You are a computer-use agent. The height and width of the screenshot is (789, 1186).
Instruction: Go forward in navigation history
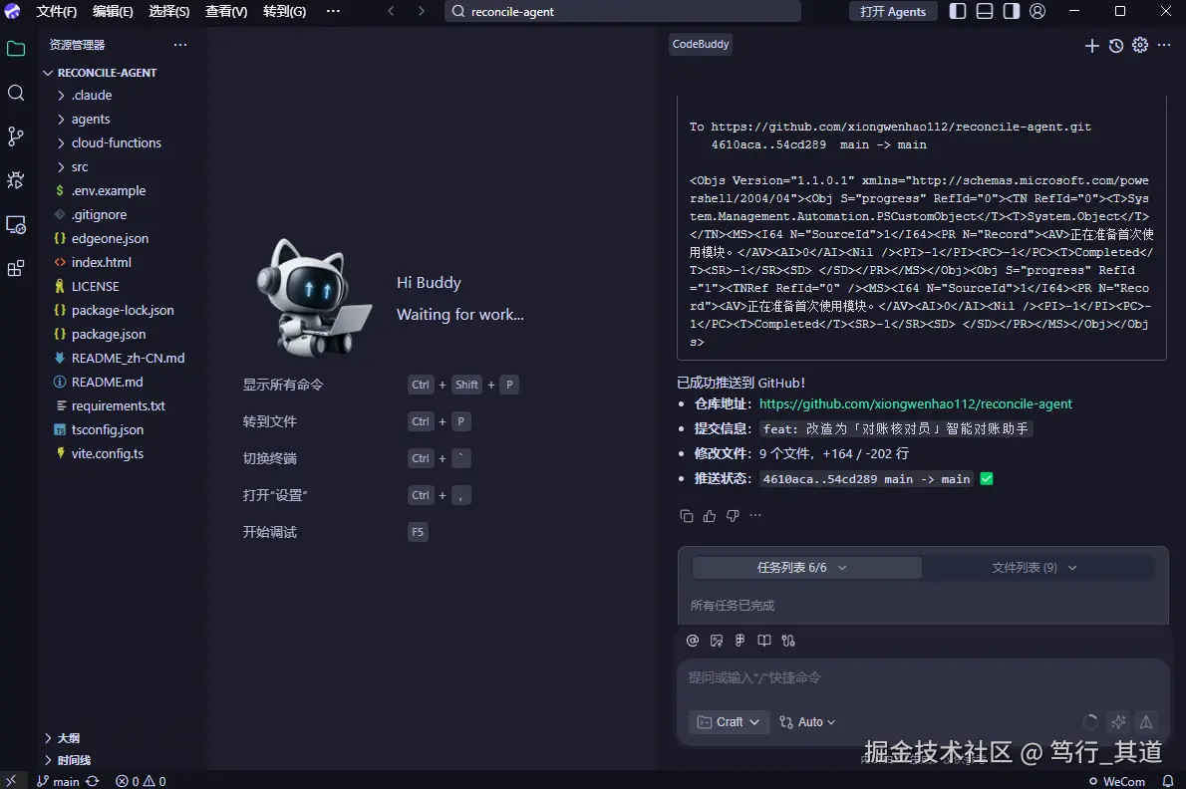[422, 11]
